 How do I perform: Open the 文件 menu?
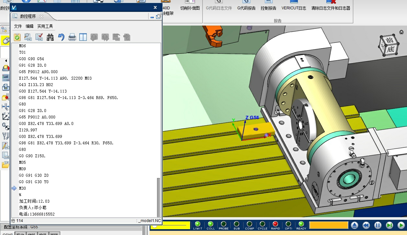(18, 26)
